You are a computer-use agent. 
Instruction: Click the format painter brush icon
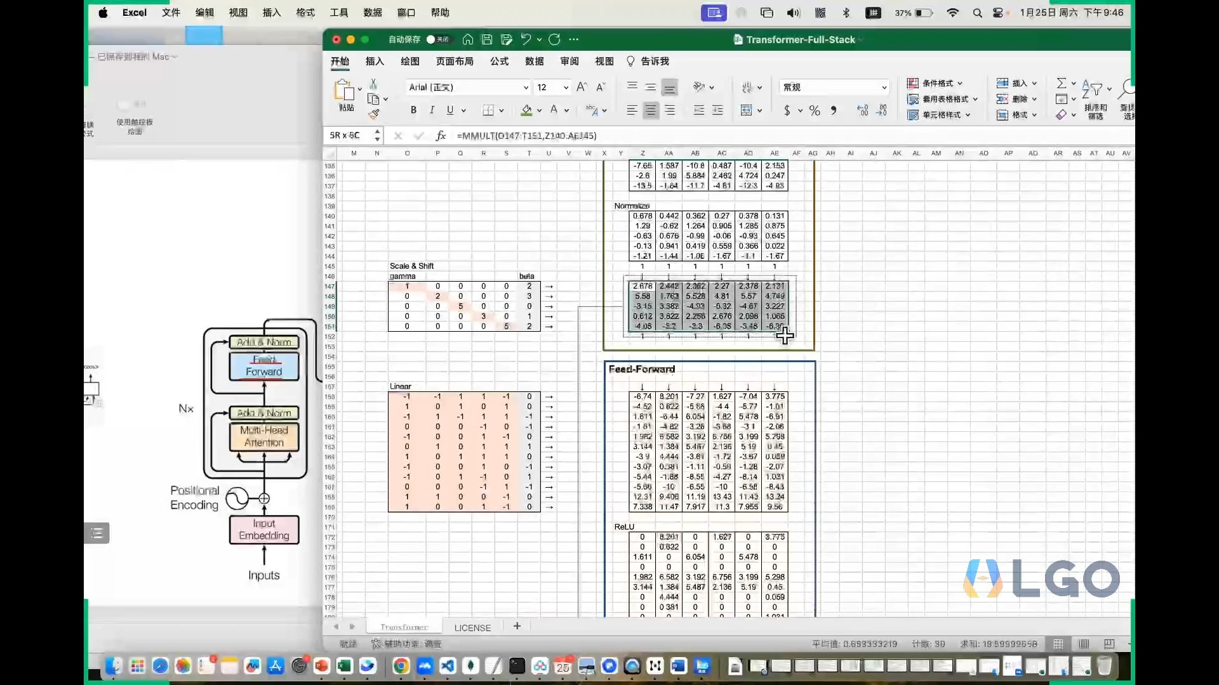click(x=374, y=114)
